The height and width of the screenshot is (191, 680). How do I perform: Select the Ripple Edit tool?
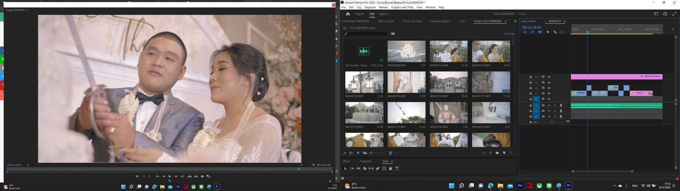coord(358,169)
